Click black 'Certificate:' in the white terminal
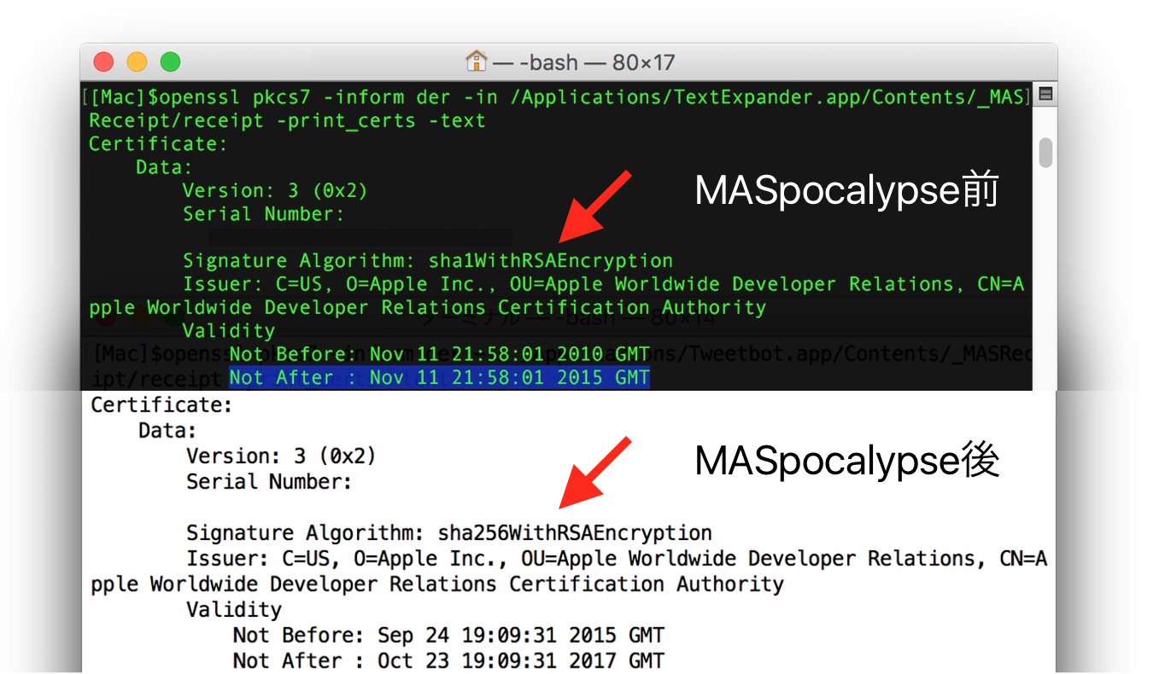The height and width of the screenshot is (674, 1165). (x=161, y=404)
